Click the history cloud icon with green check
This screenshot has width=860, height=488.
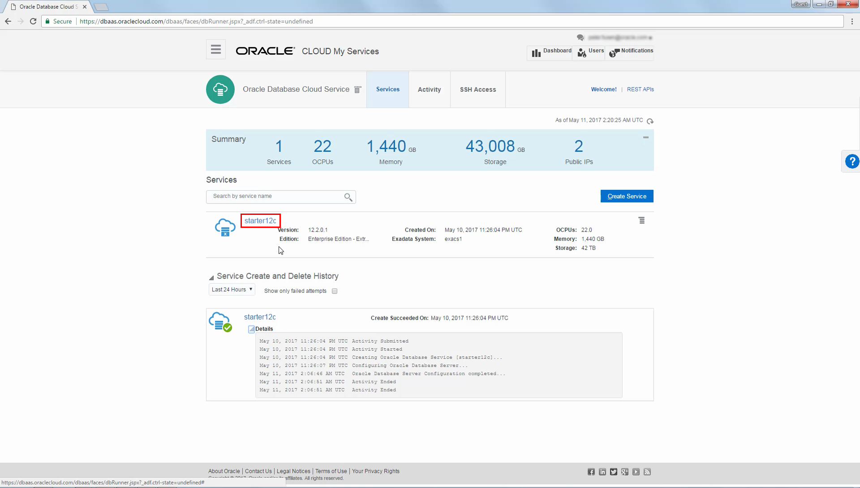220,322
